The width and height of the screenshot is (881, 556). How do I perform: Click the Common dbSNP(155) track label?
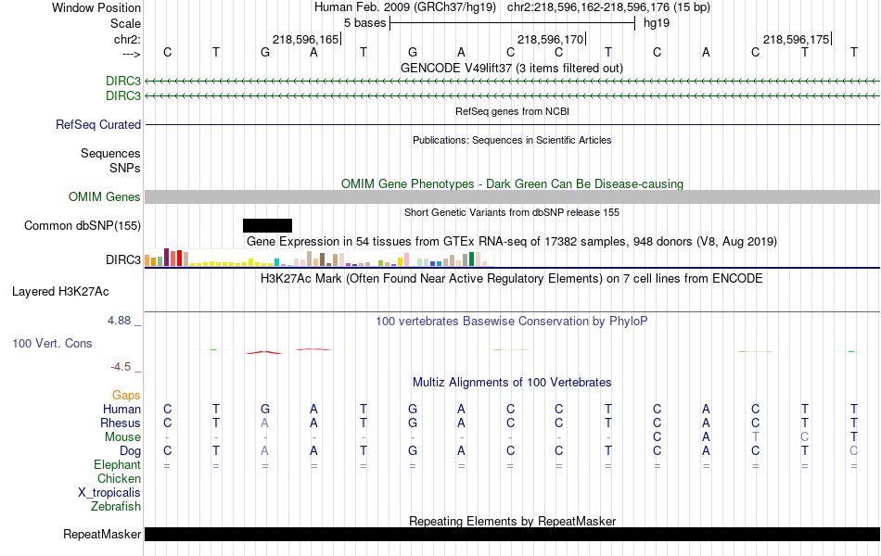[83, 226]
